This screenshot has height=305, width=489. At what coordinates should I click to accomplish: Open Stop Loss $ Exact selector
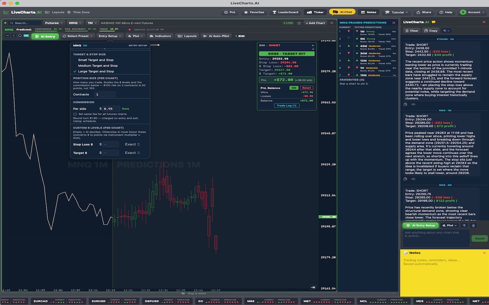132,144
